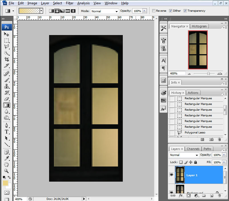The image size is (229, 201).
Task: Select Polygonal Lasso history state
Action: point(195,133)
